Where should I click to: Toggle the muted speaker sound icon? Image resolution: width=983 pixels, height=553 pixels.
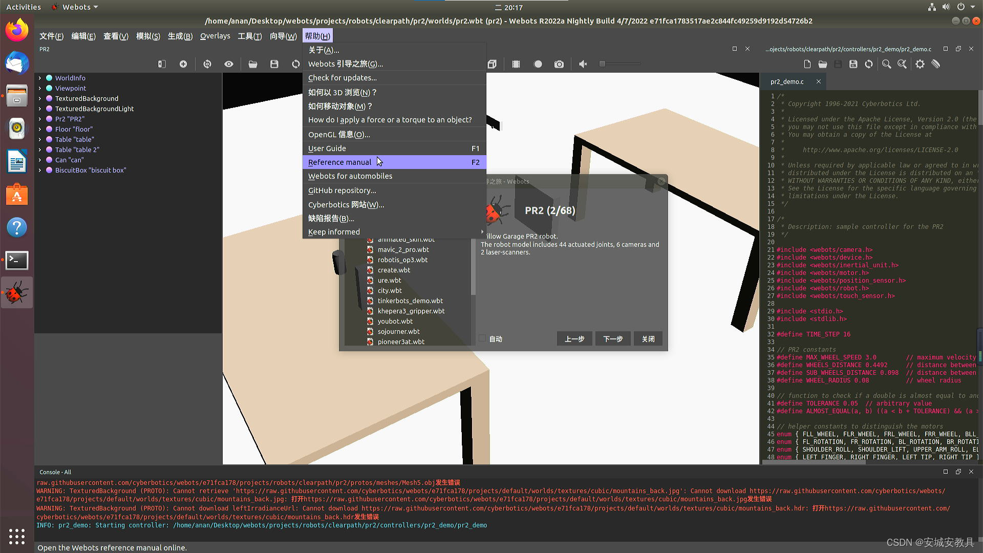click(x=583, y=64)
